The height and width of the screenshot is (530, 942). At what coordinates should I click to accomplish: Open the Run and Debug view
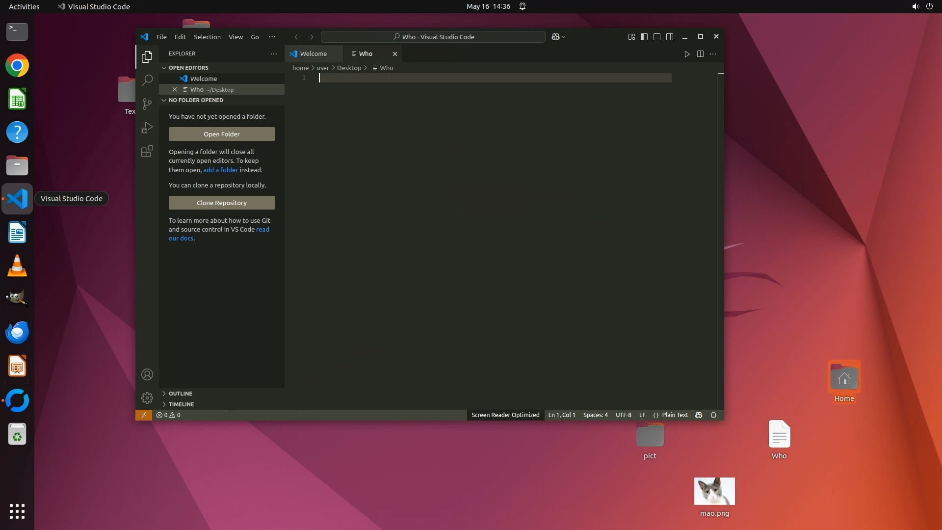pos(147,128)
